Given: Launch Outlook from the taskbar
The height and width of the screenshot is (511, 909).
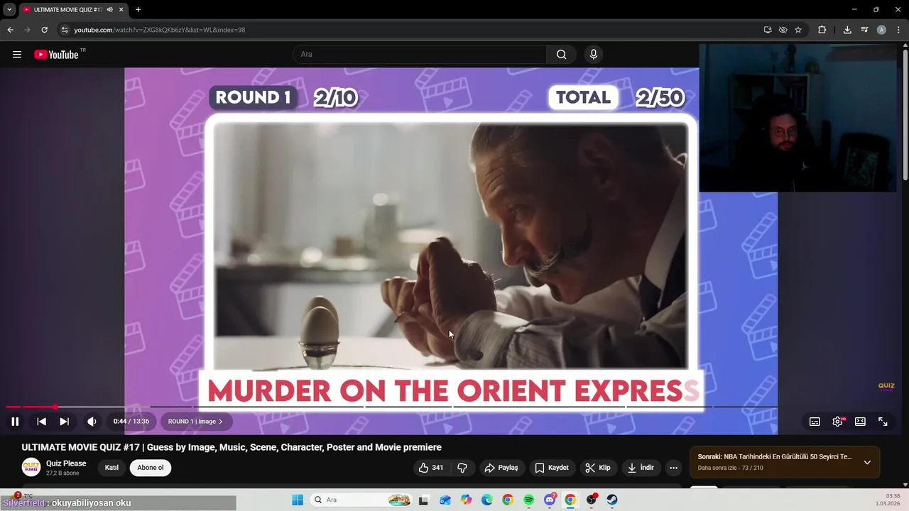Looking at the screenshot, I should [445, 500].
